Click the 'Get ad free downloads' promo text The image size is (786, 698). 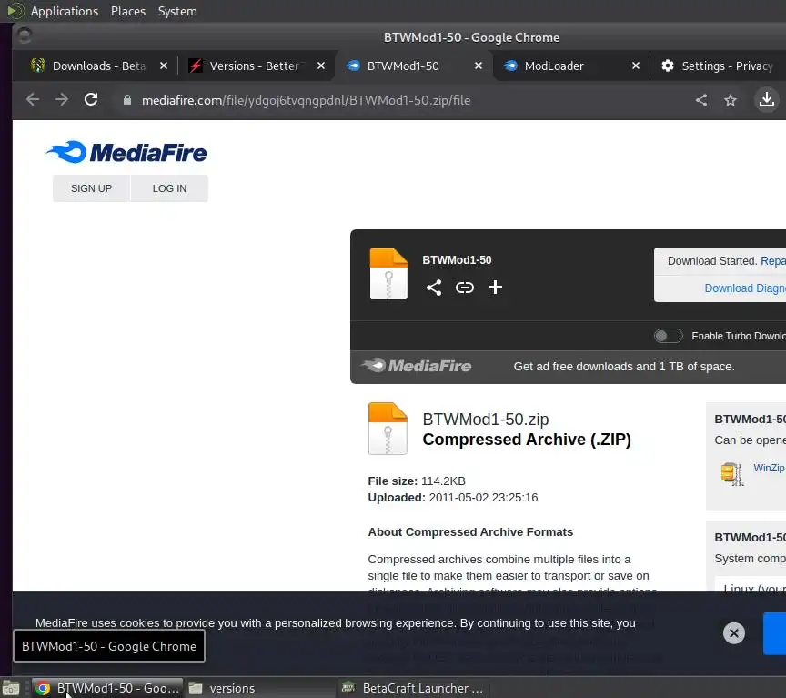click(x=624, y=367)
